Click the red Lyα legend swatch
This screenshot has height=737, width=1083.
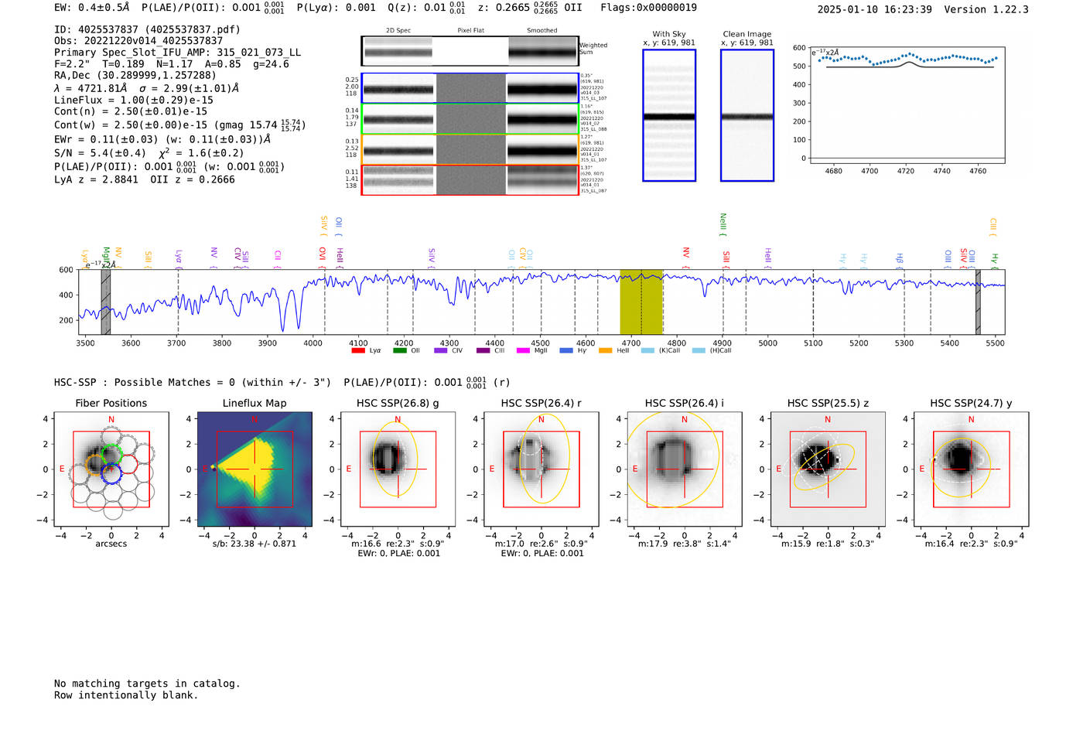pos(358,351)
